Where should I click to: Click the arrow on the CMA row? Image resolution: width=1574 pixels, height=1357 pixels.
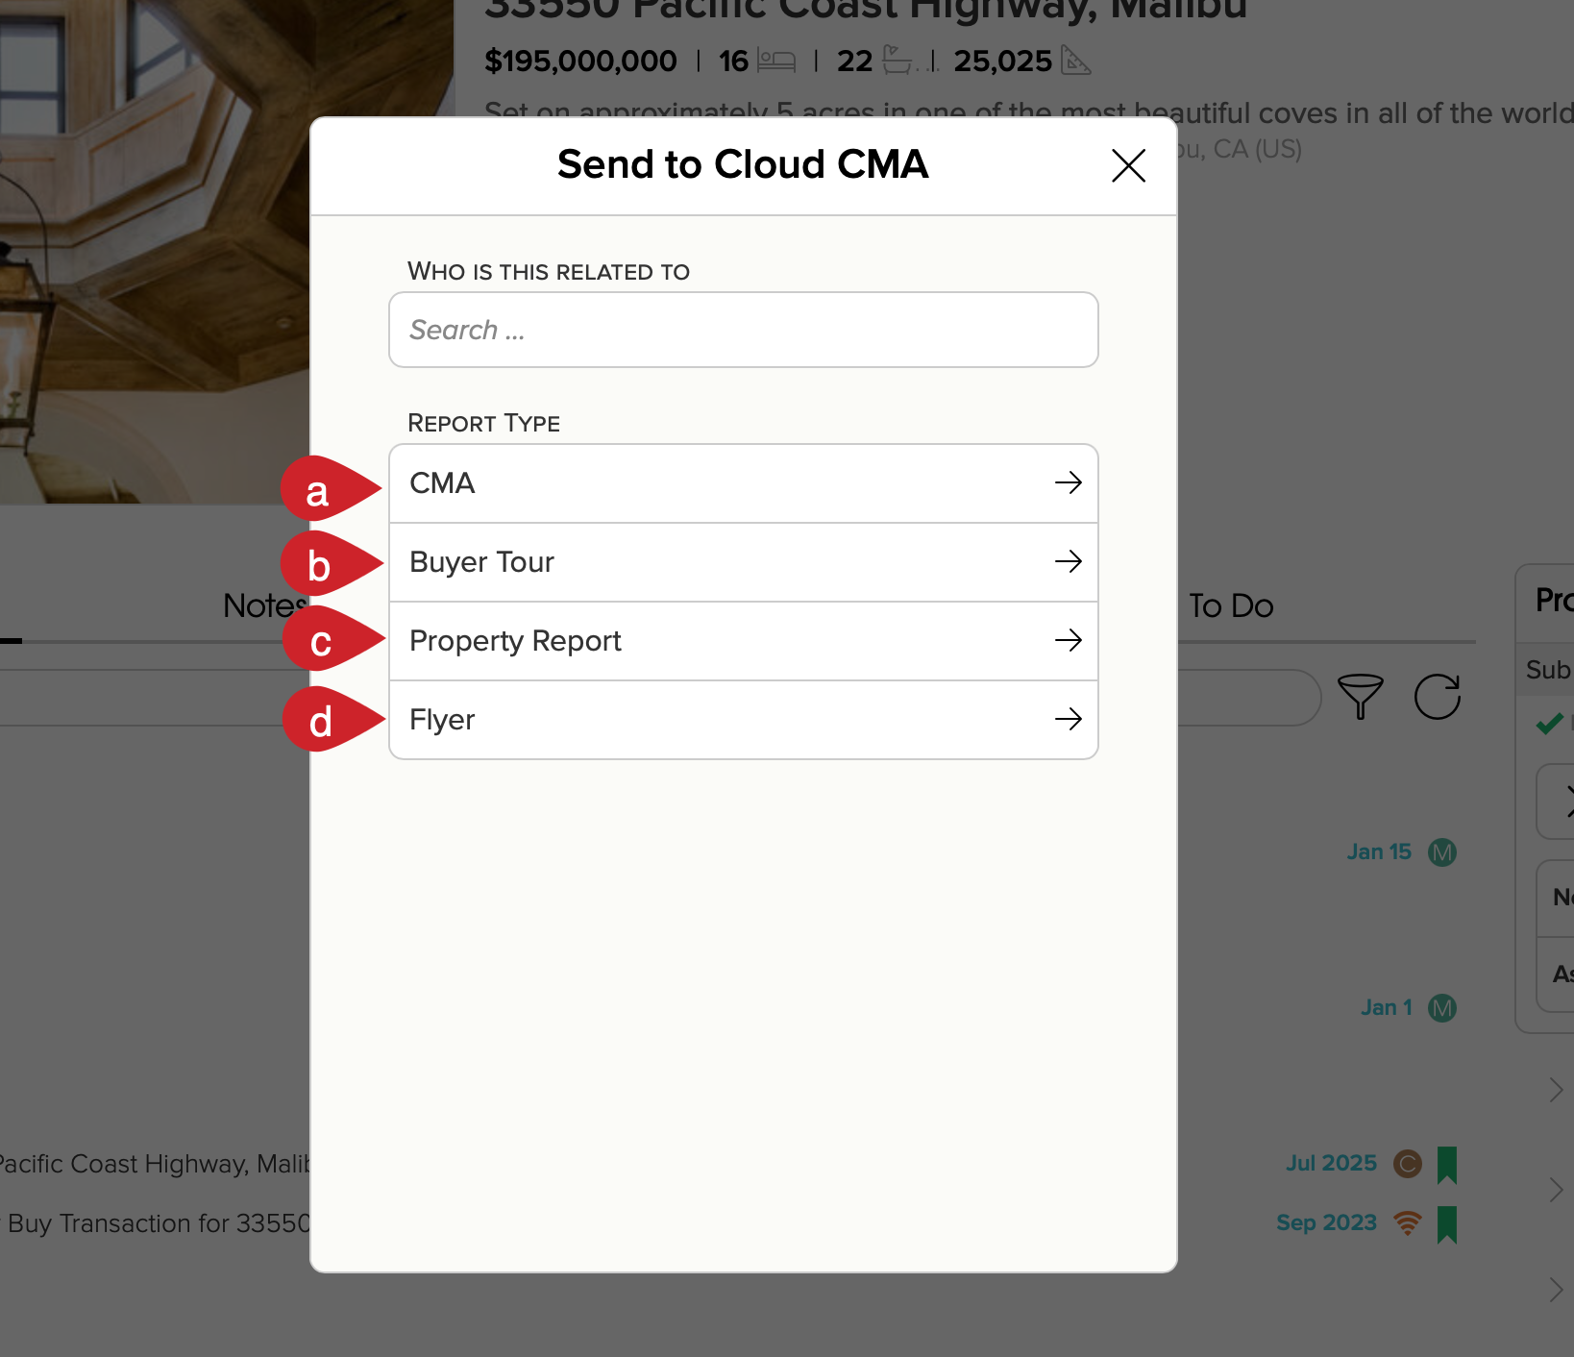coord(1069,482)
